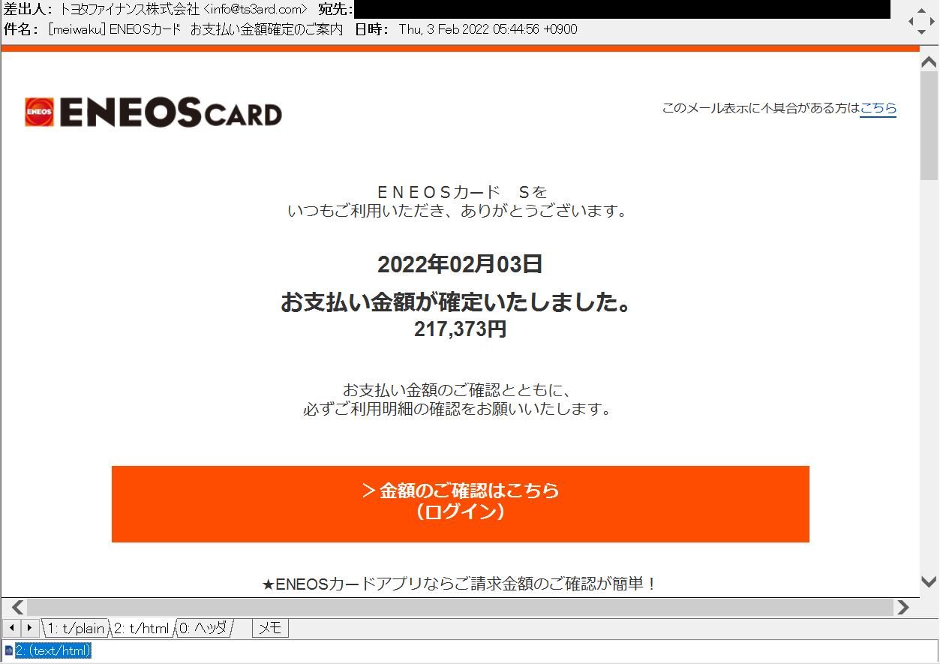Click the horizontal scrollbar right arrow
Screen dimensions: 940x664
tap(902, 606)
